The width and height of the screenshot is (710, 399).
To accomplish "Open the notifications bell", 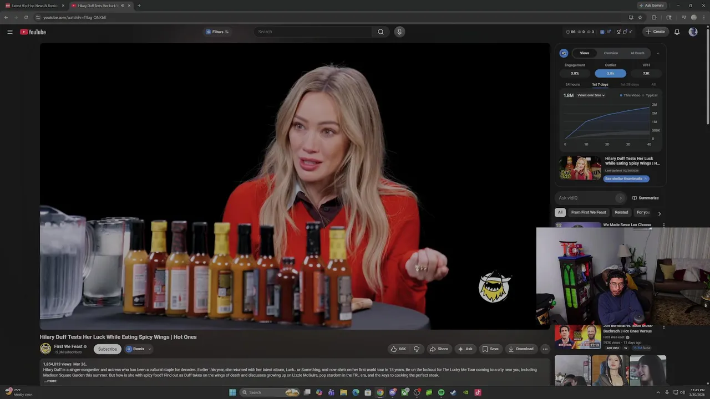I will (x=677, y=32).
